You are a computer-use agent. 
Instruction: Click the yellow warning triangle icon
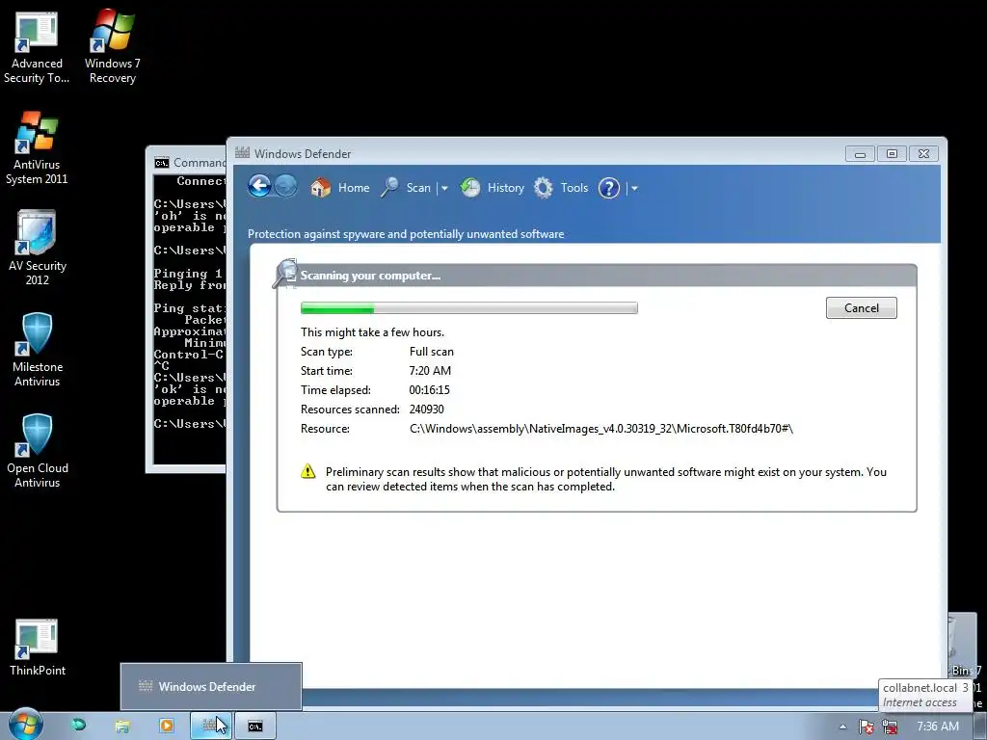(307, 471)
